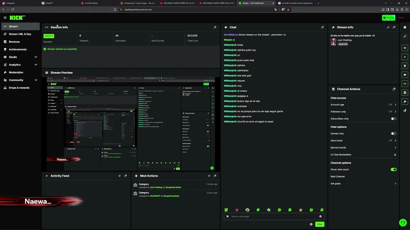This screenshot has width=410, height=230.
Task: Open Slow mode options
Action: (363, 141)
